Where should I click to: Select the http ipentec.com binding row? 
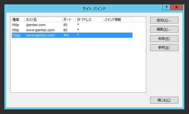(72, 25)
